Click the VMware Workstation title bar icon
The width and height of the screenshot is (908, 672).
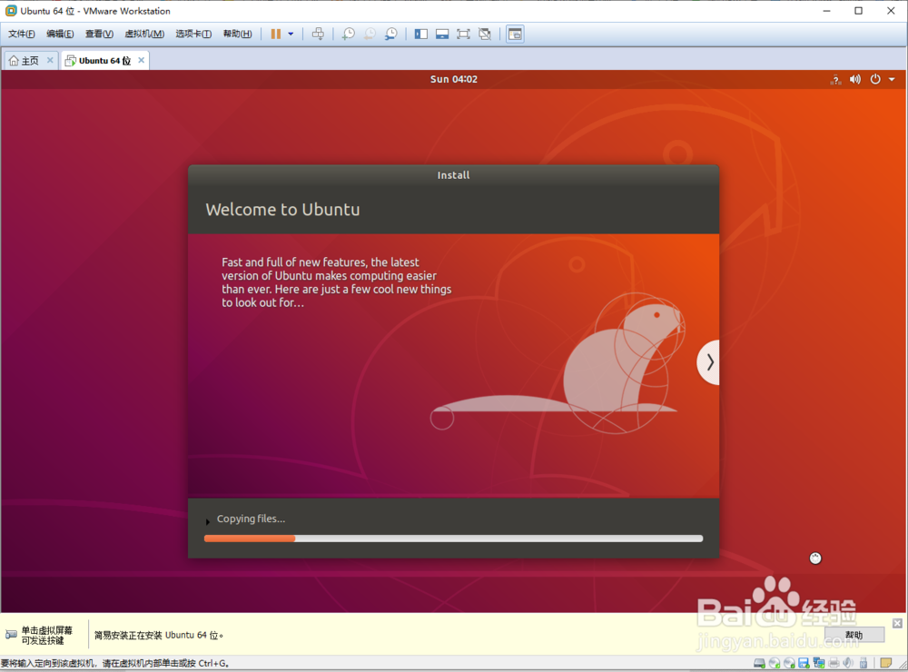11,11
